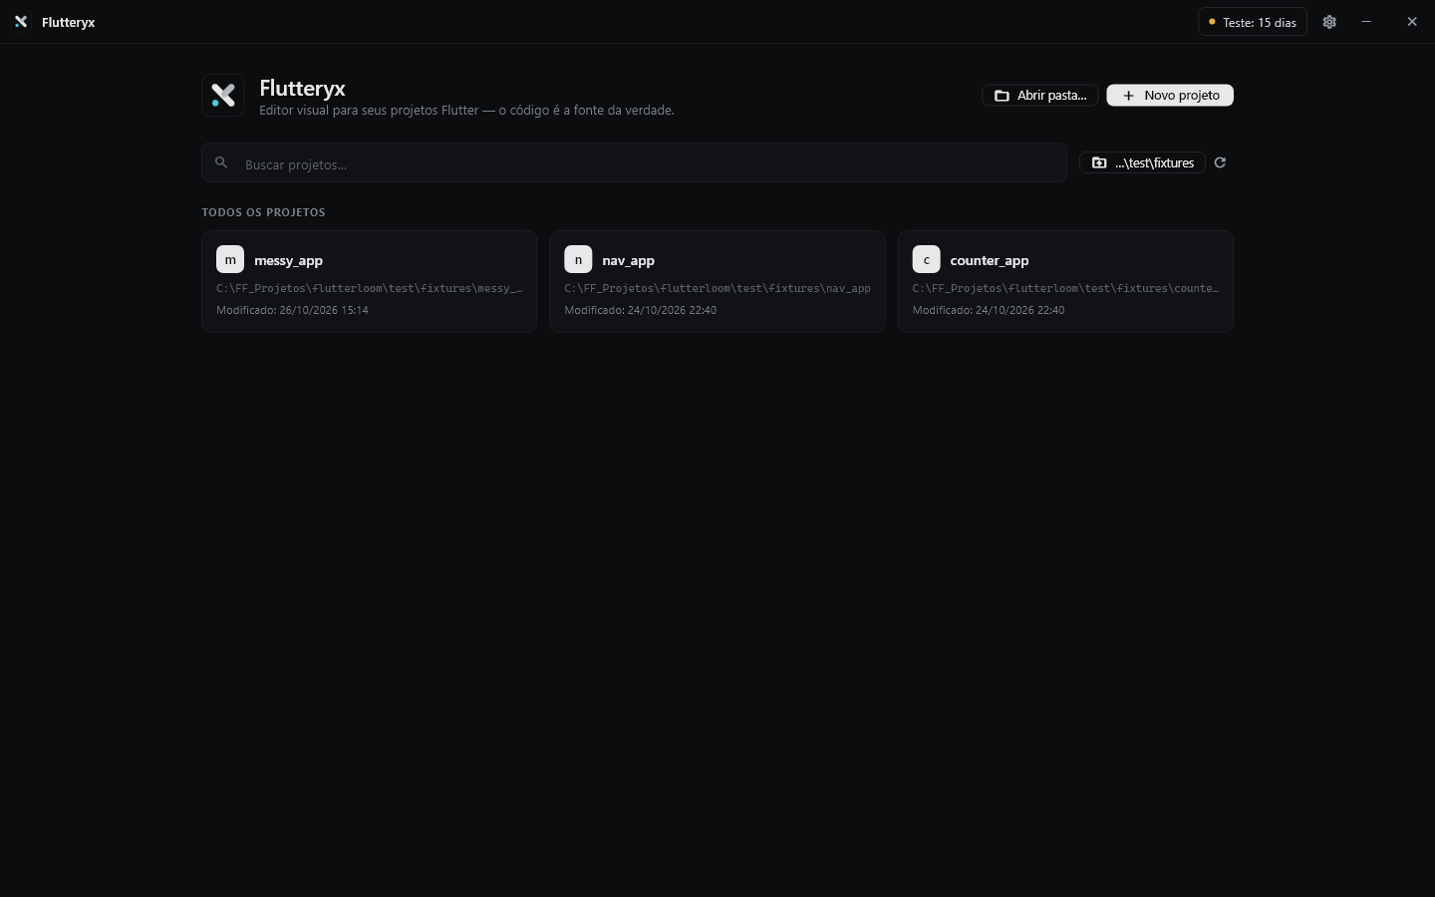This screenshot has height=897, width=1435.
Task: Click the TODOS OS PROJETOS heading
Action: tap(263, 212)
